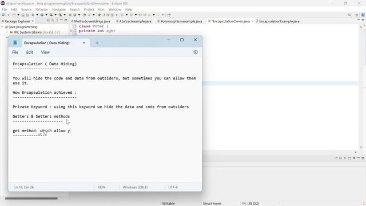Viewport: 366px width, 206px height.
Task: Maximize the Eclipse editor area
Action: (363, 20)
